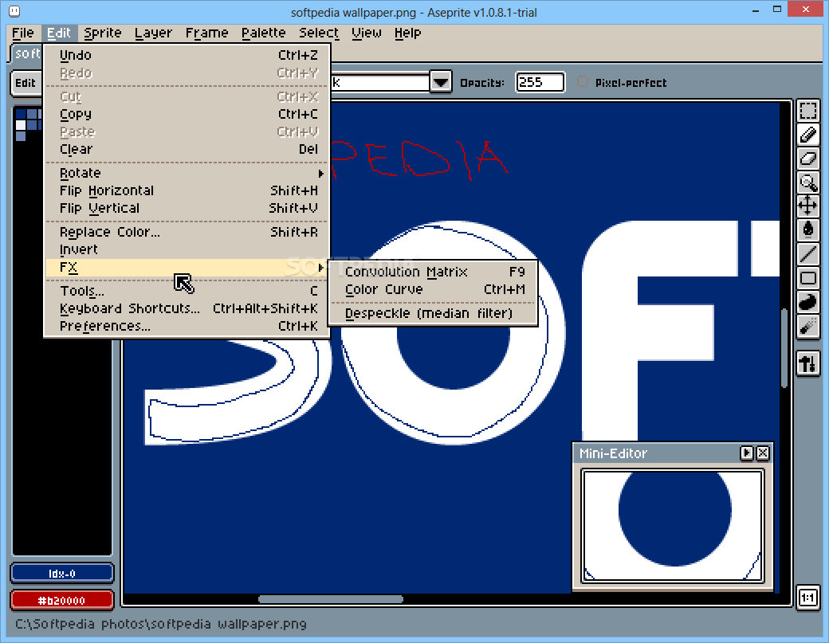Select the Rectangle shape tool
829x643 pixels.
[807, 278]
